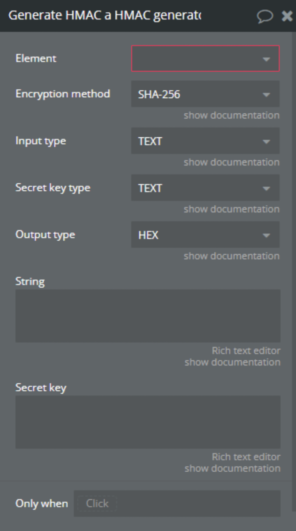
Task: Show documentation for Input type
Action: (x=231, y=162)
